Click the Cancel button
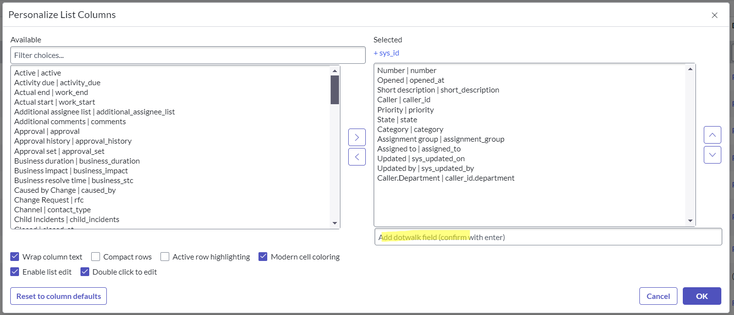 tap(658, 296)
